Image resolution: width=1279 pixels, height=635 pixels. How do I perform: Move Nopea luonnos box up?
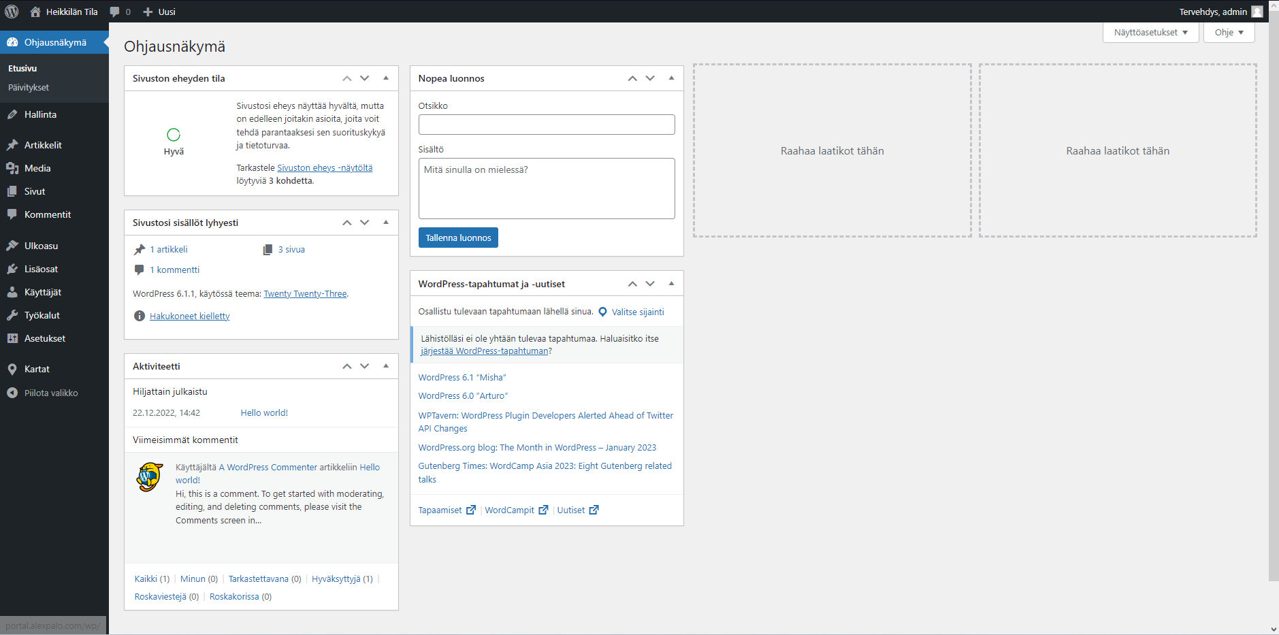632,78
